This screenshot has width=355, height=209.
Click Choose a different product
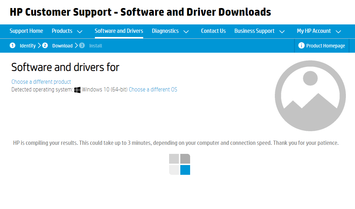(x=41, y=82)
